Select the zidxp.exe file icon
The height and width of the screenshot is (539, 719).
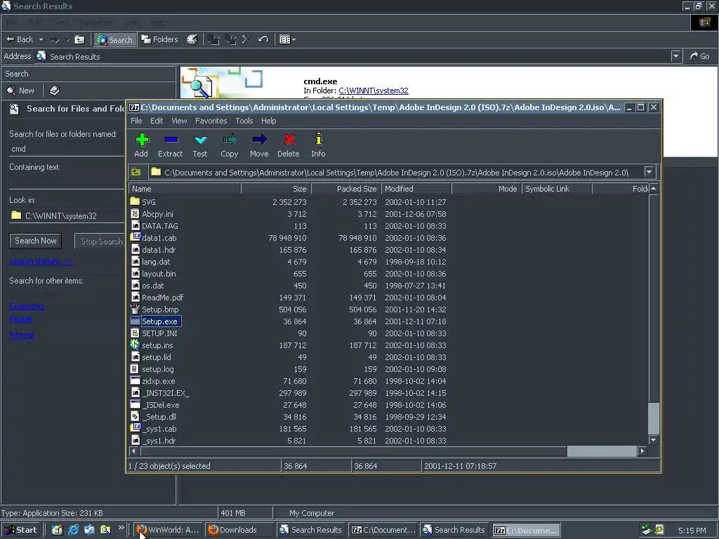pyautogui.click(x=135, y=380)
